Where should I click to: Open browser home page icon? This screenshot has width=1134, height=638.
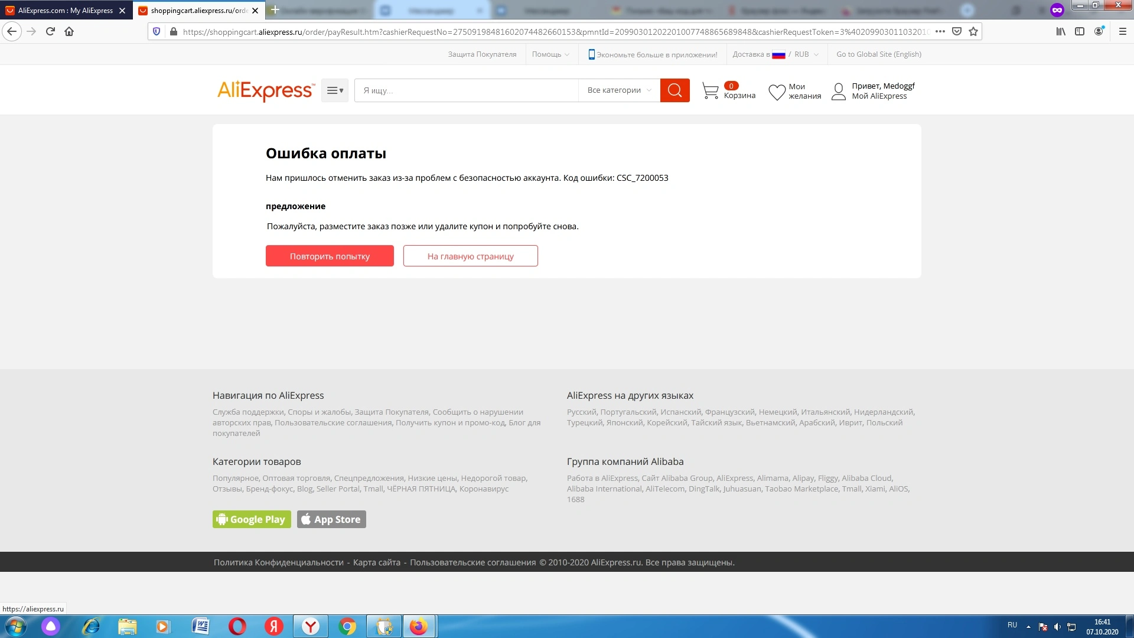69,32
